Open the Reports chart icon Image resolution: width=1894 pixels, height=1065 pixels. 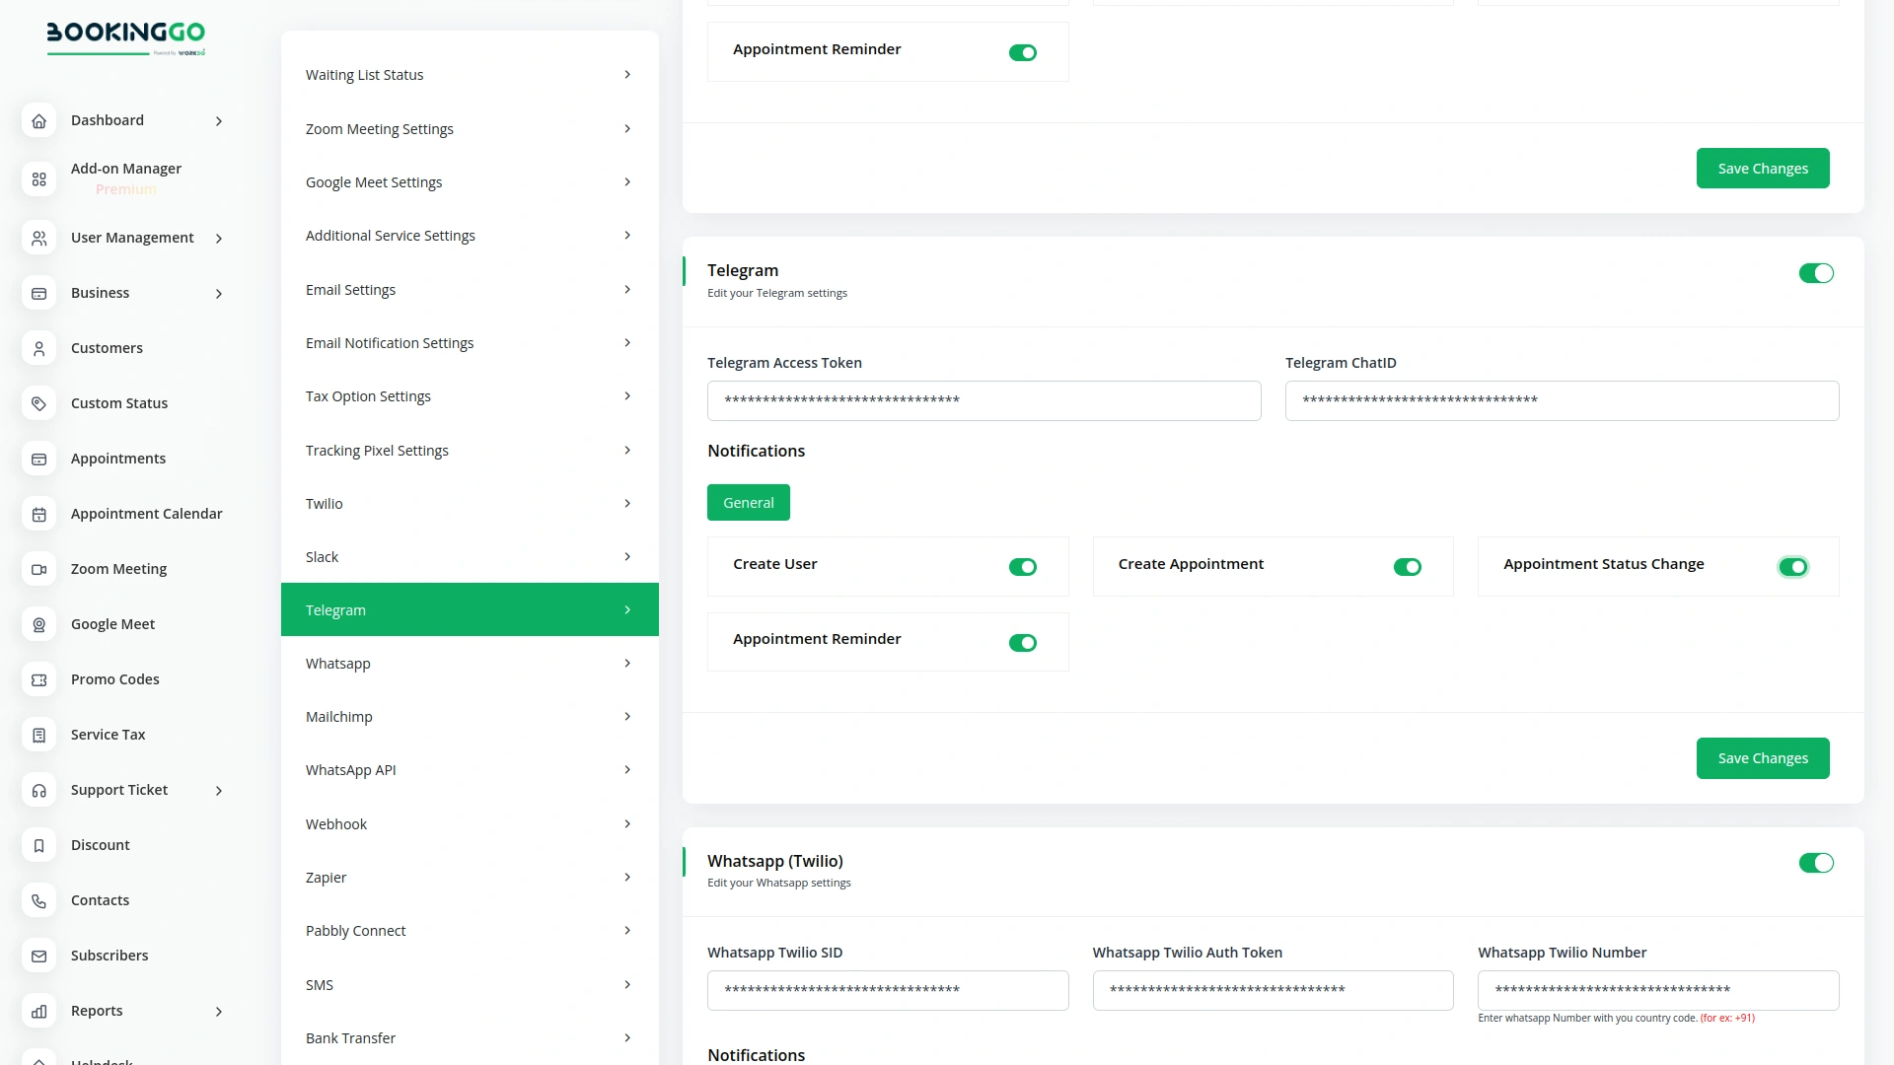[x=38, y=1011]
